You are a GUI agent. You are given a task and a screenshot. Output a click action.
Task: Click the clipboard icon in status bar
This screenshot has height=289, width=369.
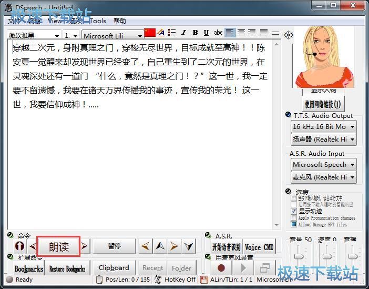tap(99, 280)
